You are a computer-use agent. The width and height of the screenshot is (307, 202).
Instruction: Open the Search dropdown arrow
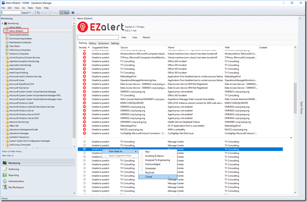click(x=30, y=13)
